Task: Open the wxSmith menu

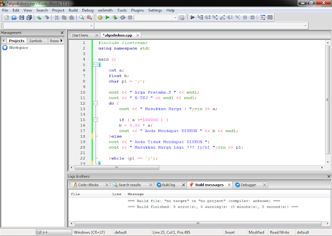Action: coord(105,10)
